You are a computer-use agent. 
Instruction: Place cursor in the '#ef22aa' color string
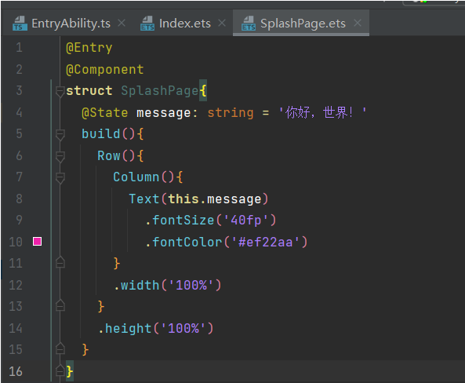click(x=265, y=242)
